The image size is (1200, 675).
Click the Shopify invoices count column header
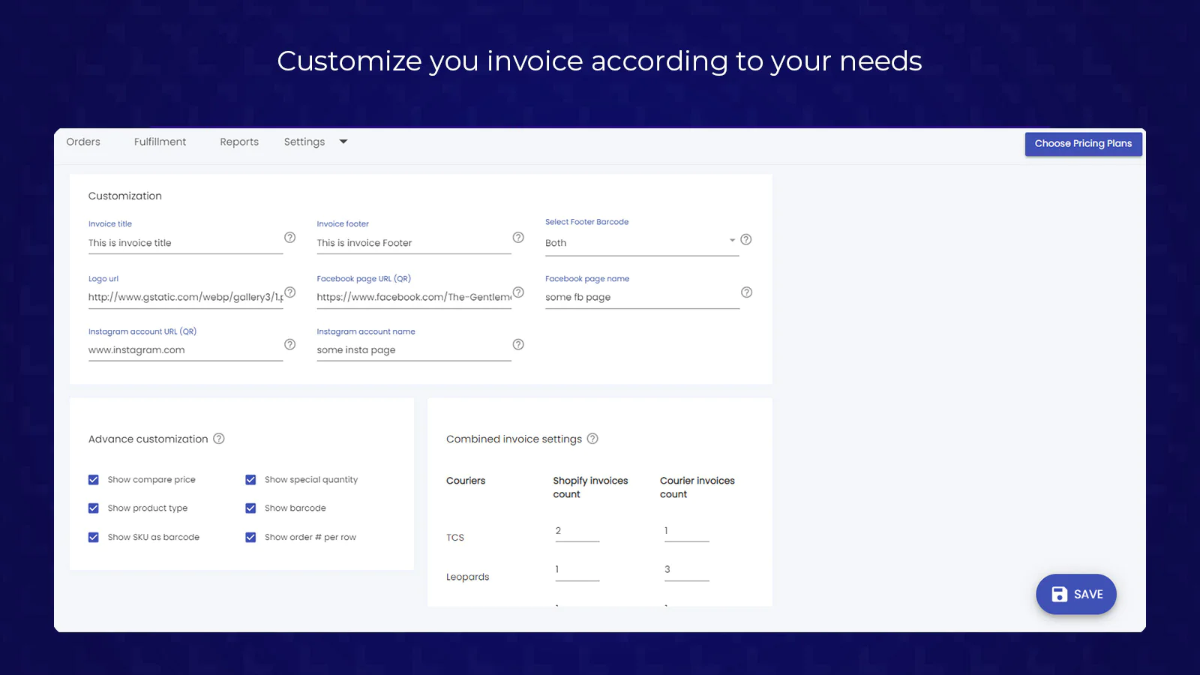coord(590,487)
